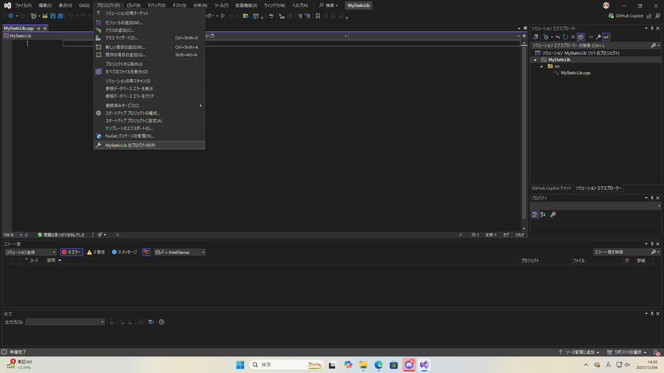Collapse the src folder in Solution Explorer
Image resolution: width=664 pixels, height=373 pixels.
coord(542,66)
